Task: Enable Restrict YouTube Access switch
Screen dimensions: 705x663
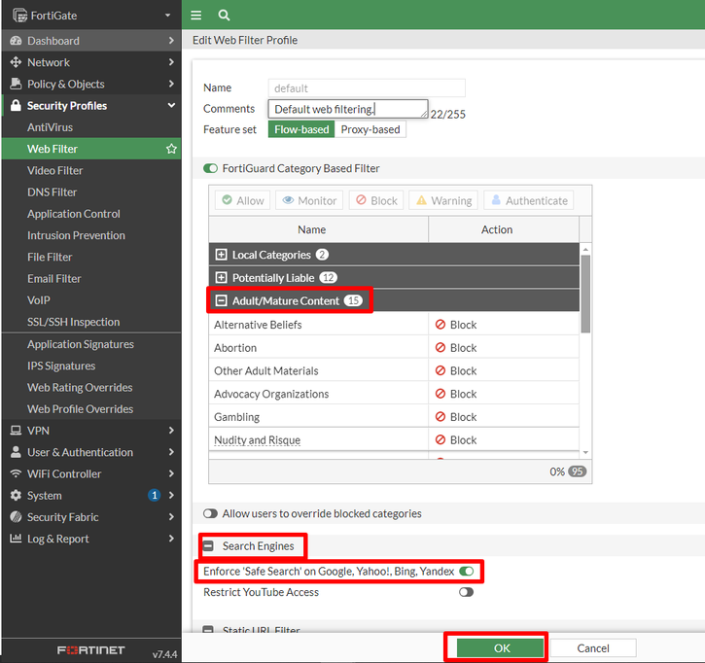Action: [x=466, y=592]
